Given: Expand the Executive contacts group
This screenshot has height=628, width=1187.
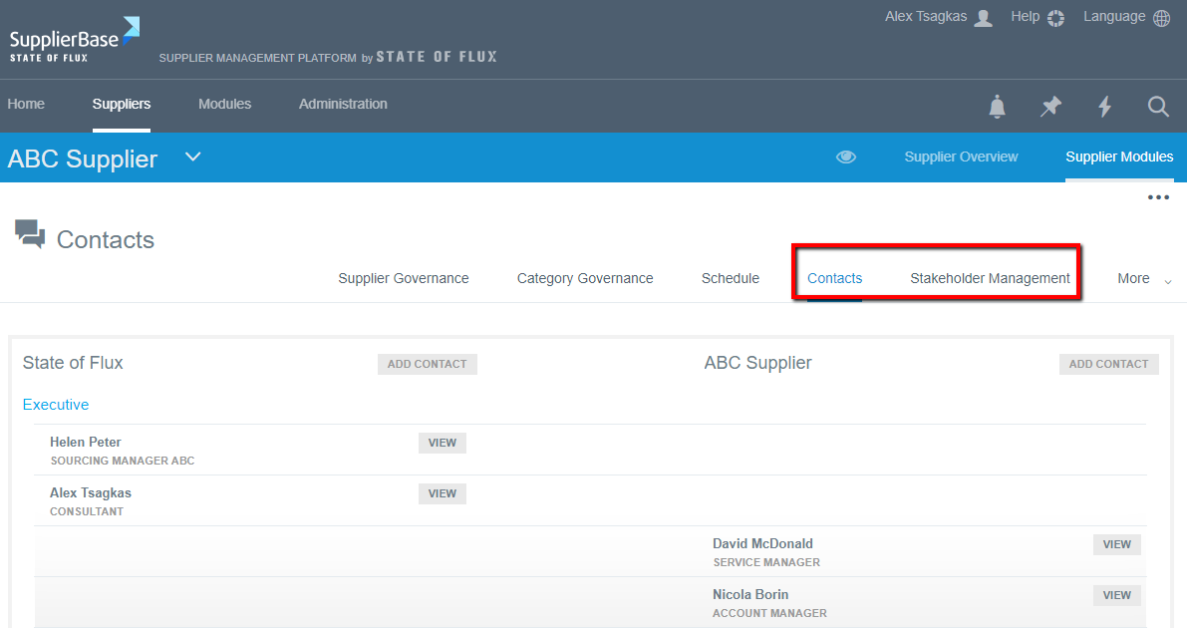Looking at the screenshot, I should [55, 405].
